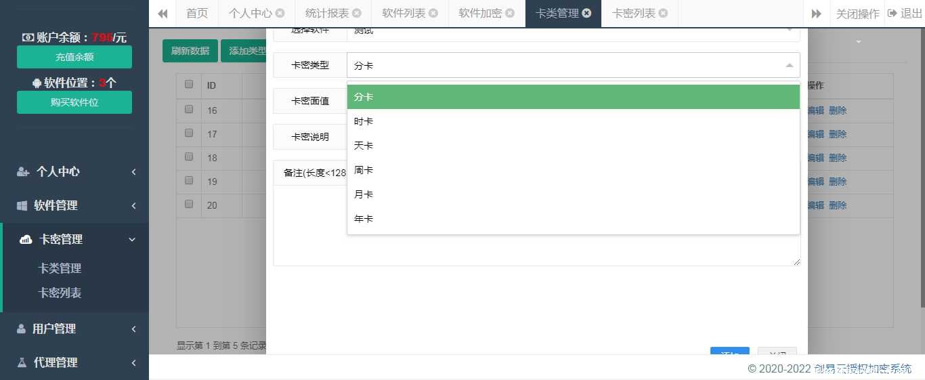Click the 编辑 link in the first table row
Screen dimensions: 925x380
tap(816, 110)
